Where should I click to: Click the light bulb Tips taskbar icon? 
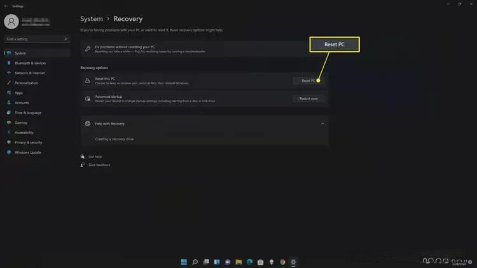(272, 262)
